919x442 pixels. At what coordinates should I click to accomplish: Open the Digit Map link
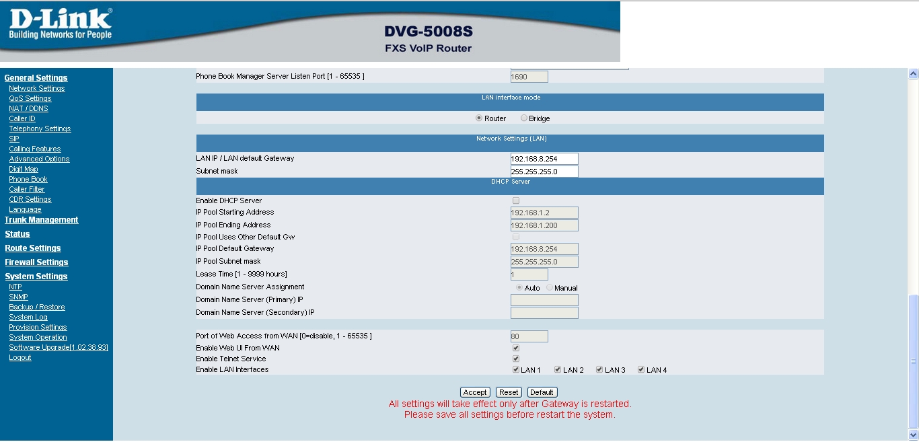click(24, 169)
